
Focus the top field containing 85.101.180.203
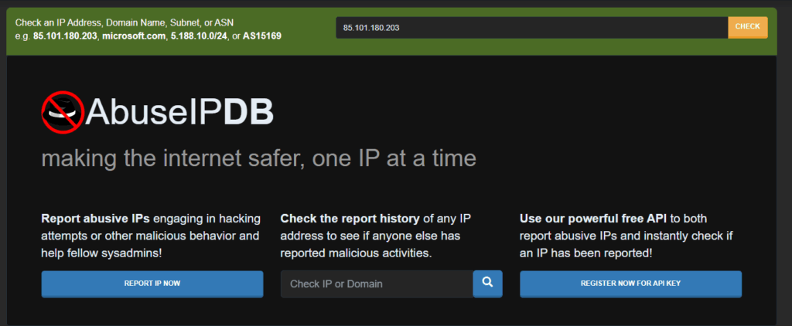click(531, 27)
